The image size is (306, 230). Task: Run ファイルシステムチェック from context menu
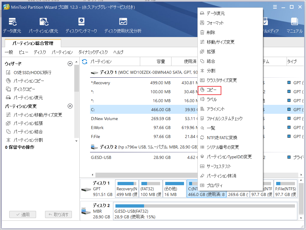[x=230, y=119]
